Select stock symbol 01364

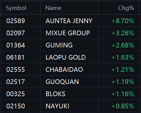point(16,45)
